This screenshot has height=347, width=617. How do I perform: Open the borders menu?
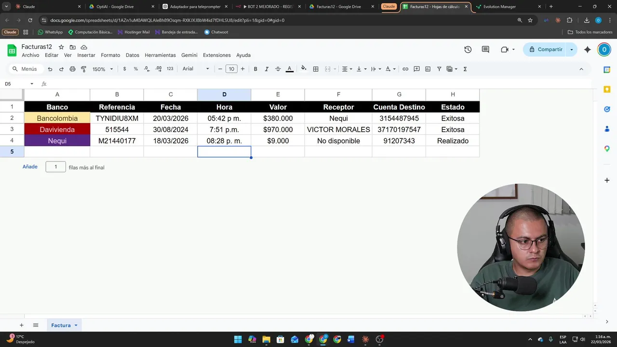pyautogui.click(x=316, y=69)
